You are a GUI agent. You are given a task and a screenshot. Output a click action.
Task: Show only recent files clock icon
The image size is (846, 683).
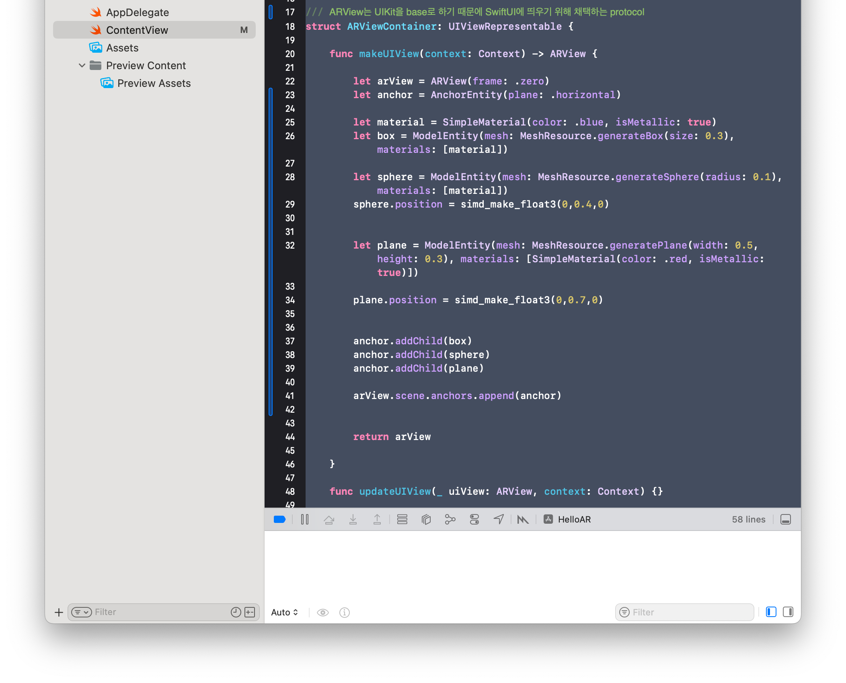(x=236, y=612)
